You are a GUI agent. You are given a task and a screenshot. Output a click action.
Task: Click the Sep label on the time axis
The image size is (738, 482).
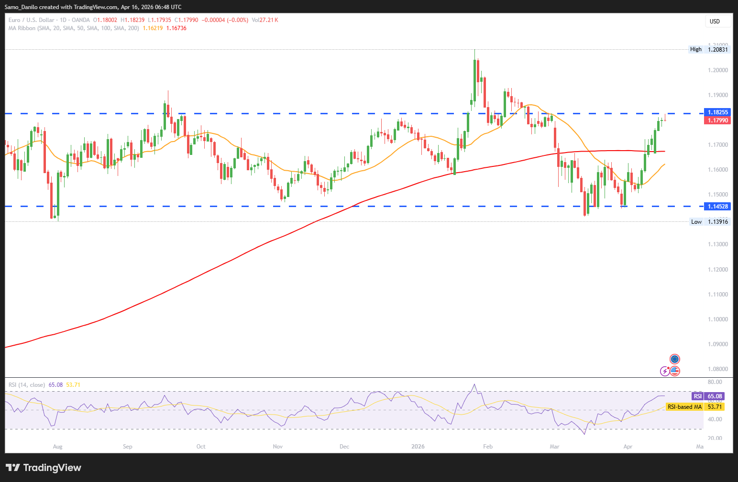(x=128, y=447)
